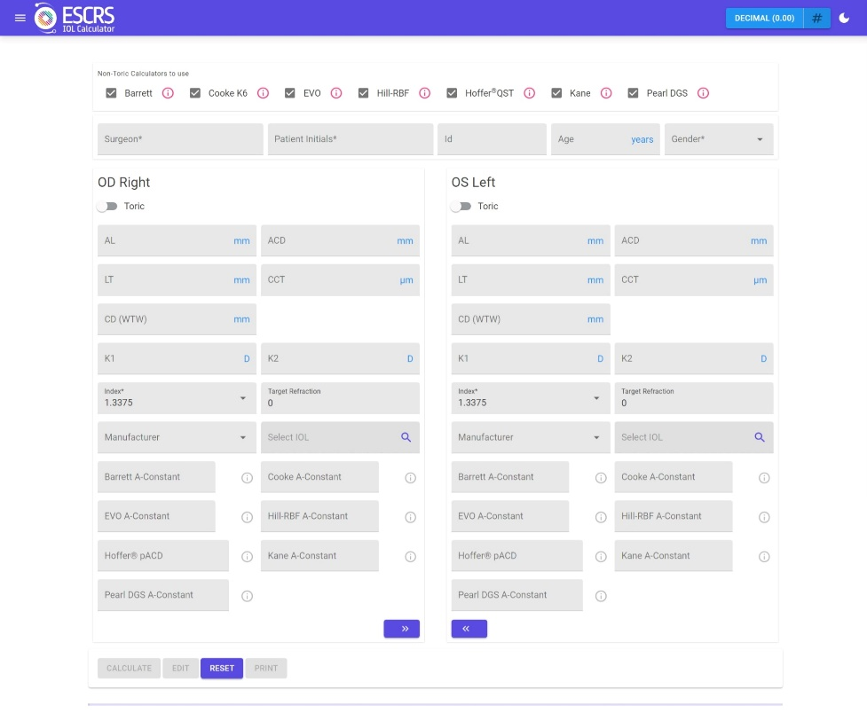Toggle dark mode moon icon
The image size is (867, 721).
(844, 19)
